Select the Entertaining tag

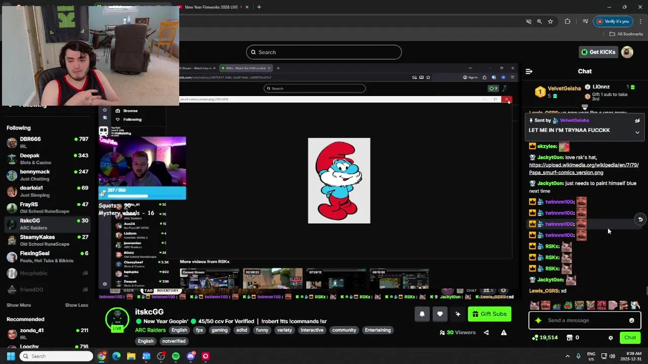(378, 330)
